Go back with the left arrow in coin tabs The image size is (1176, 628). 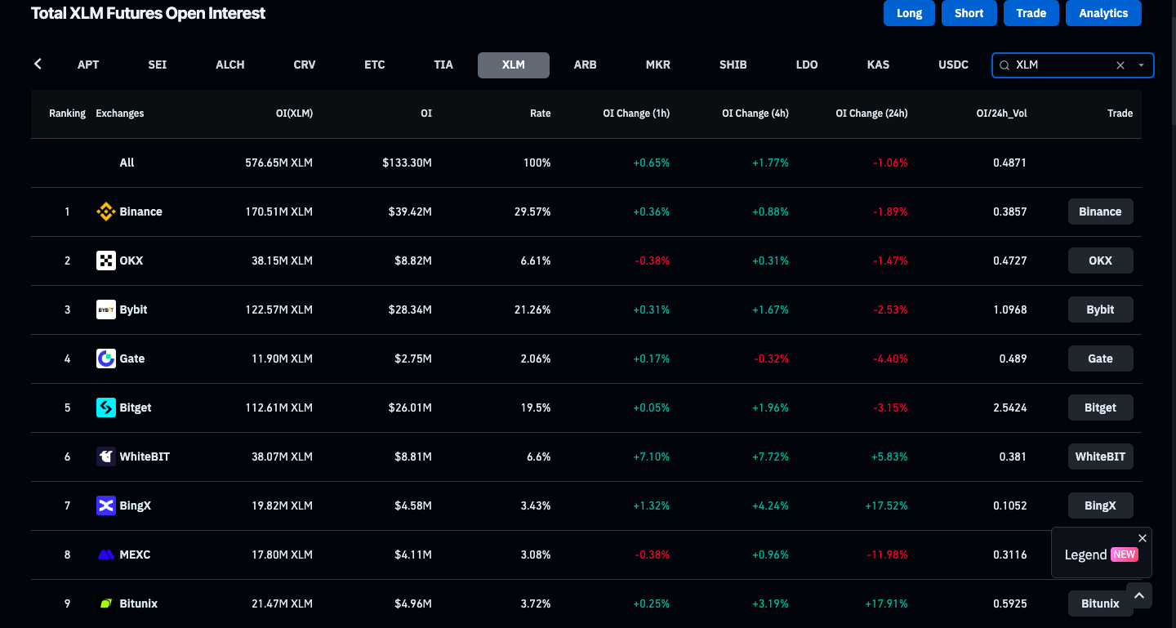pos(38,64)
